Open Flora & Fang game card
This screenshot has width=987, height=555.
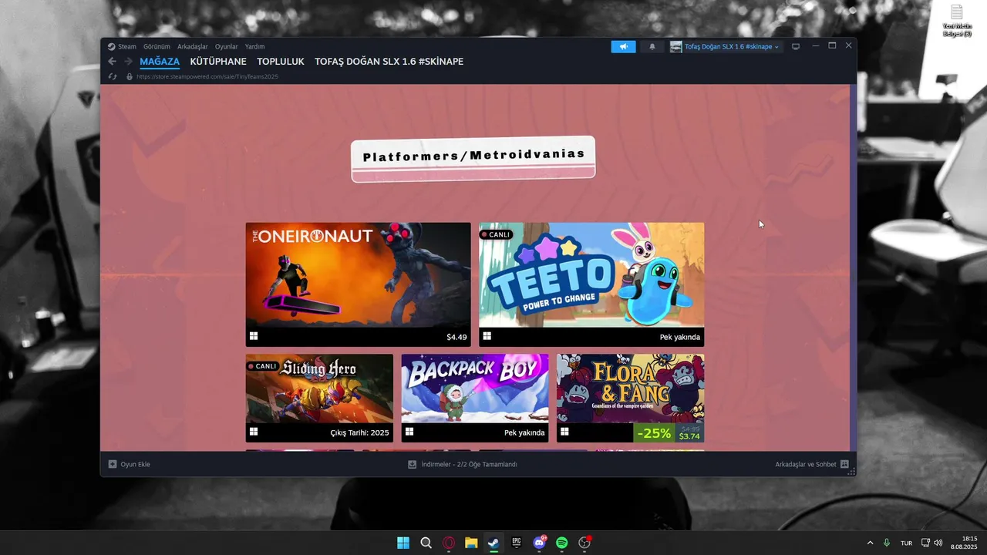[x=631, y=398]
